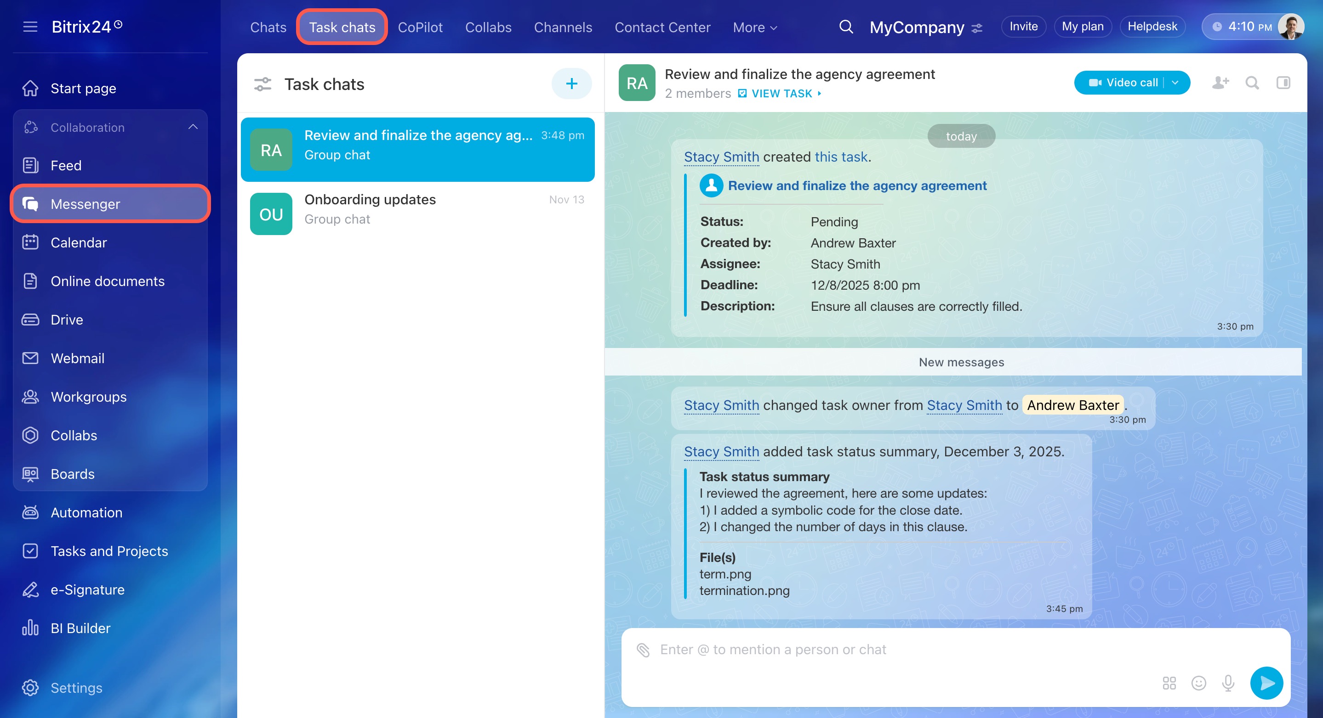Switch to the CoPilot tab
Screen dimensions: 1323x718
click(x=420, y=27)
